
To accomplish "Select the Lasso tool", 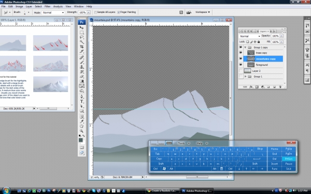I will [x=81, y=37].
